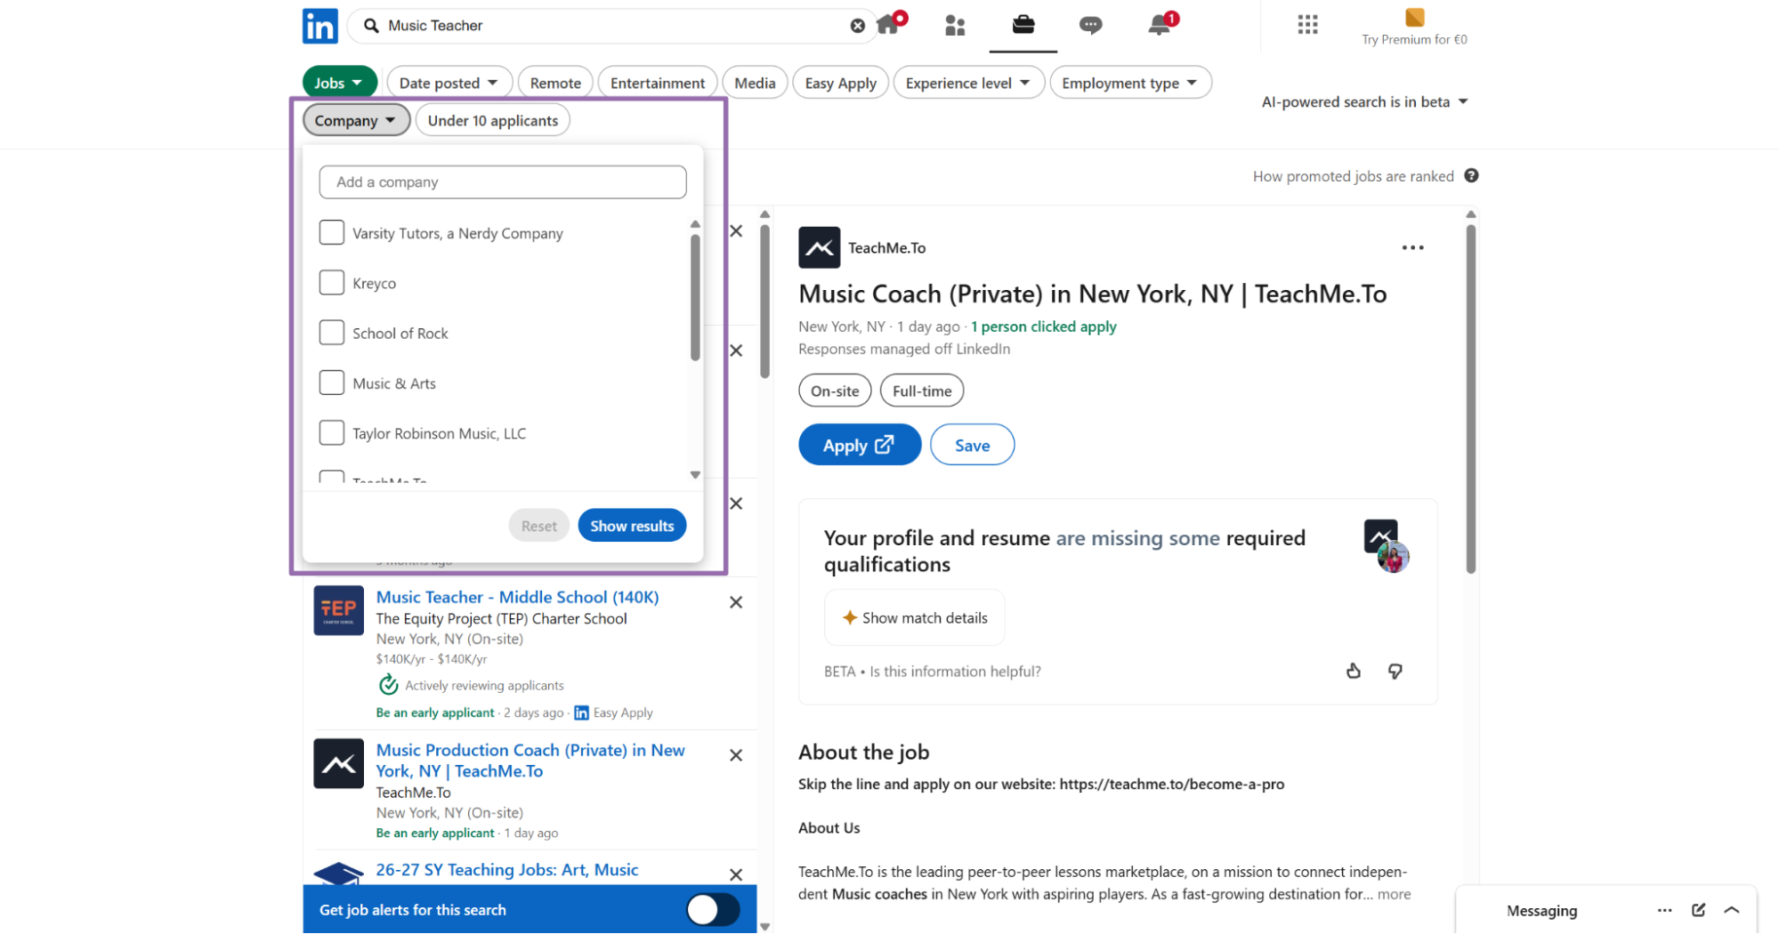This screenshot has height=934, width=1779.
Task: Open the Jobs briefcase icon
Action: tap(1023, 24)
